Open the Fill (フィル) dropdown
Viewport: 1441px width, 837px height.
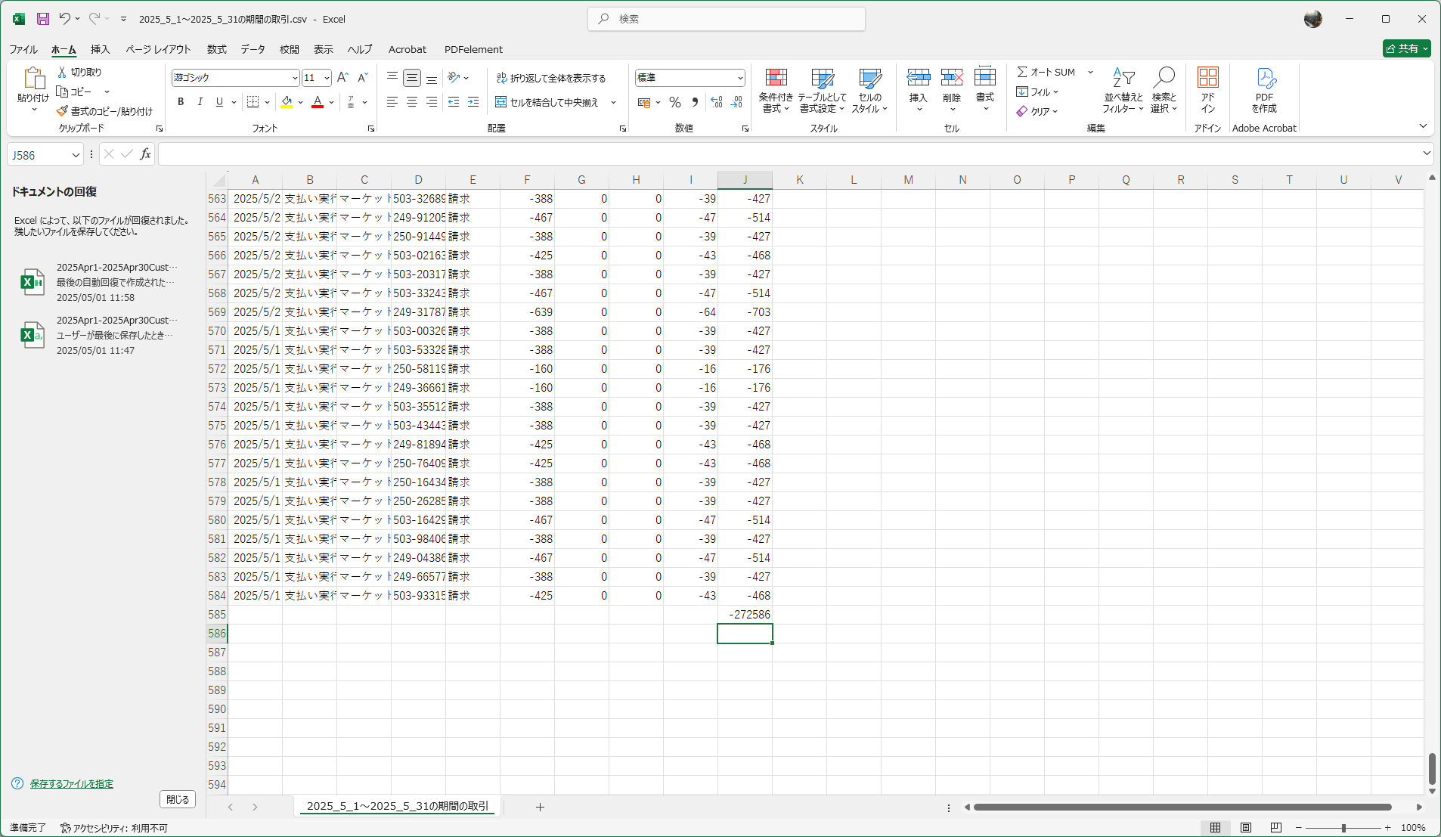[1037, 91]
